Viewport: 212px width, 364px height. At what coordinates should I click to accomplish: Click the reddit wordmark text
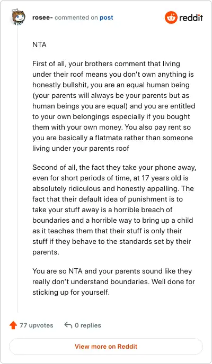191,17
